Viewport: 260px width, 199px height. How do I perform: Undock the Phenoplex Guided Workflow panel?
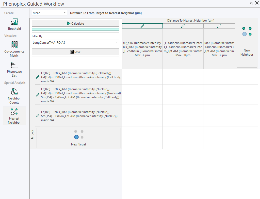[x=252, y=3]
